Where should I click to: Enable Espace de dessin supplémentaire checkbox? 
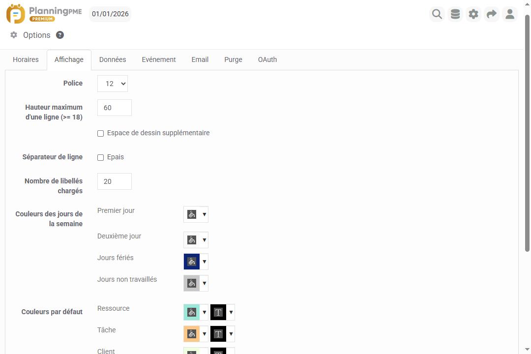tap(101, 133)
